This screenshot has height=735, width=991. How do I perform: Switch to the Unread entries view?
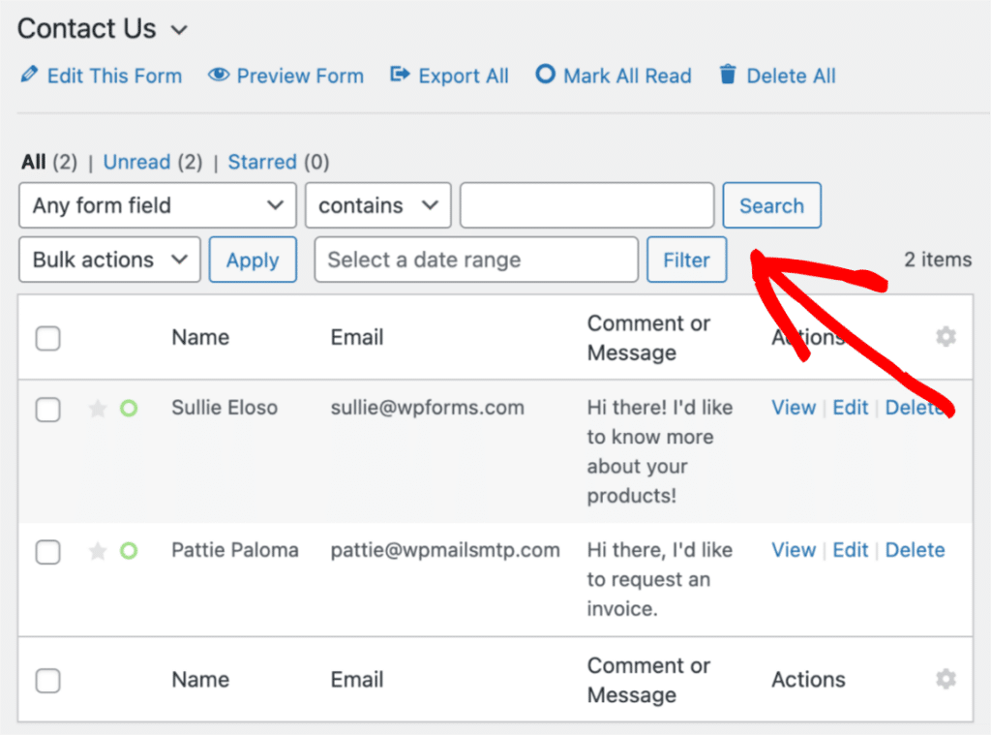point(136,162)
